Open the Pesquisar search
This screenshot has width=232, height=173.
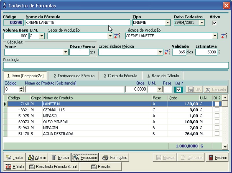pyautogui.click(x=85, y=157)
